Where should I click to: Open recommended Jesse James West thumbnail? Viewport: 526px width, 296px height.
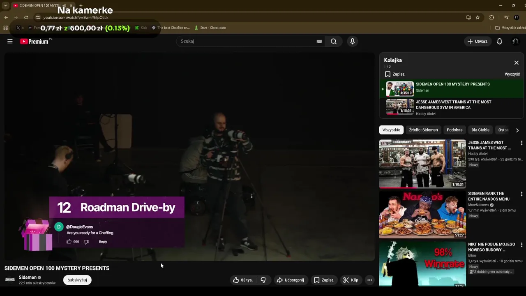pyautogui.click(x=422, y=164)
